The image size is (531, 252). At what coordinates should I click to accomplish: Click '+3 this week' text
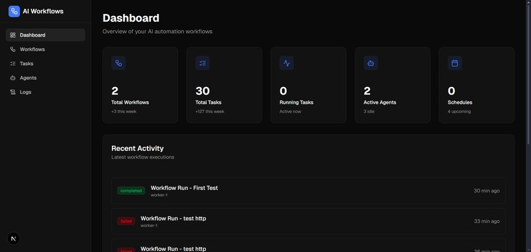124,111
